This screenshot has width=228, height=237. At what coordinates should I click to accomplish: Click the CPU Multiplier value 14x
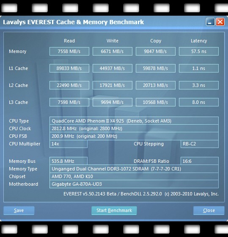pyautogui.click(x=68, y=144)
